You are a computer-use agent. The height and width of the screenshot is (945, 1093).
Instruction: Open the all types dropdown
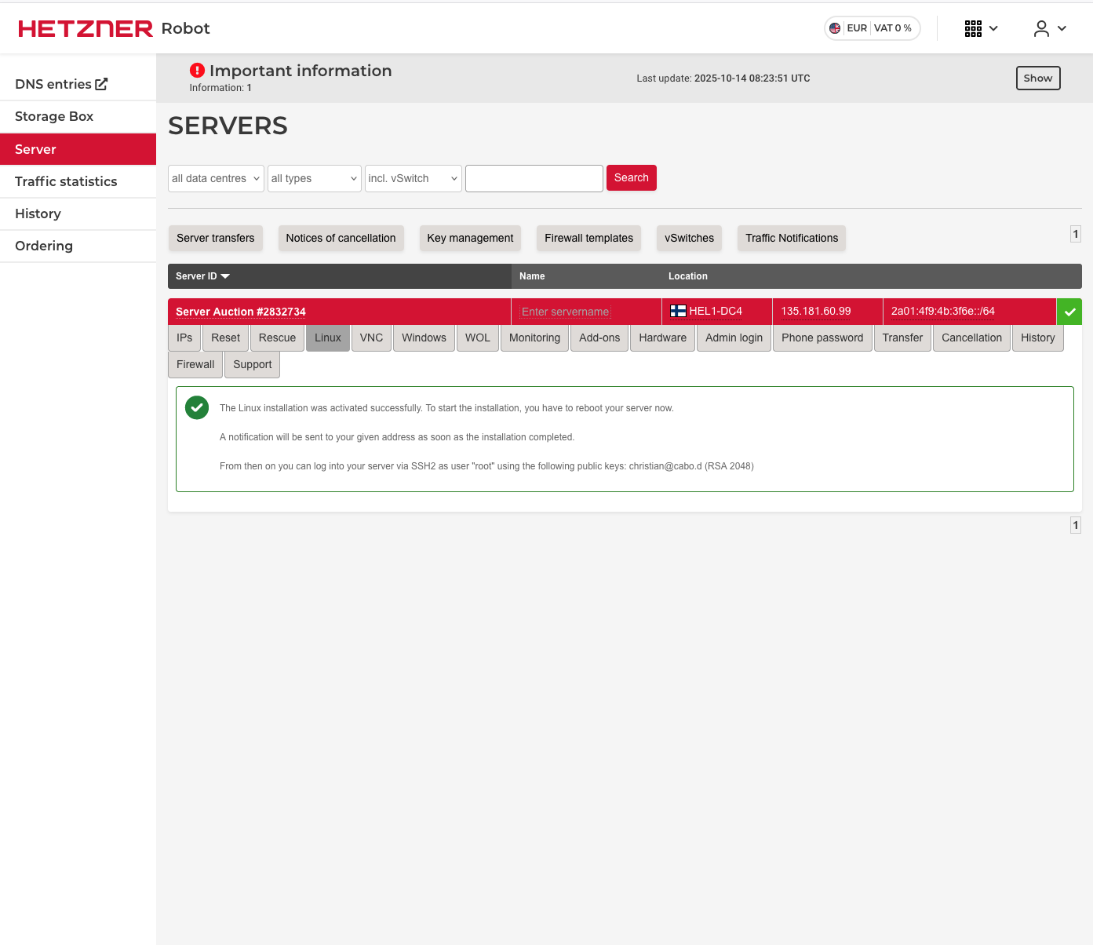point(314,178)
